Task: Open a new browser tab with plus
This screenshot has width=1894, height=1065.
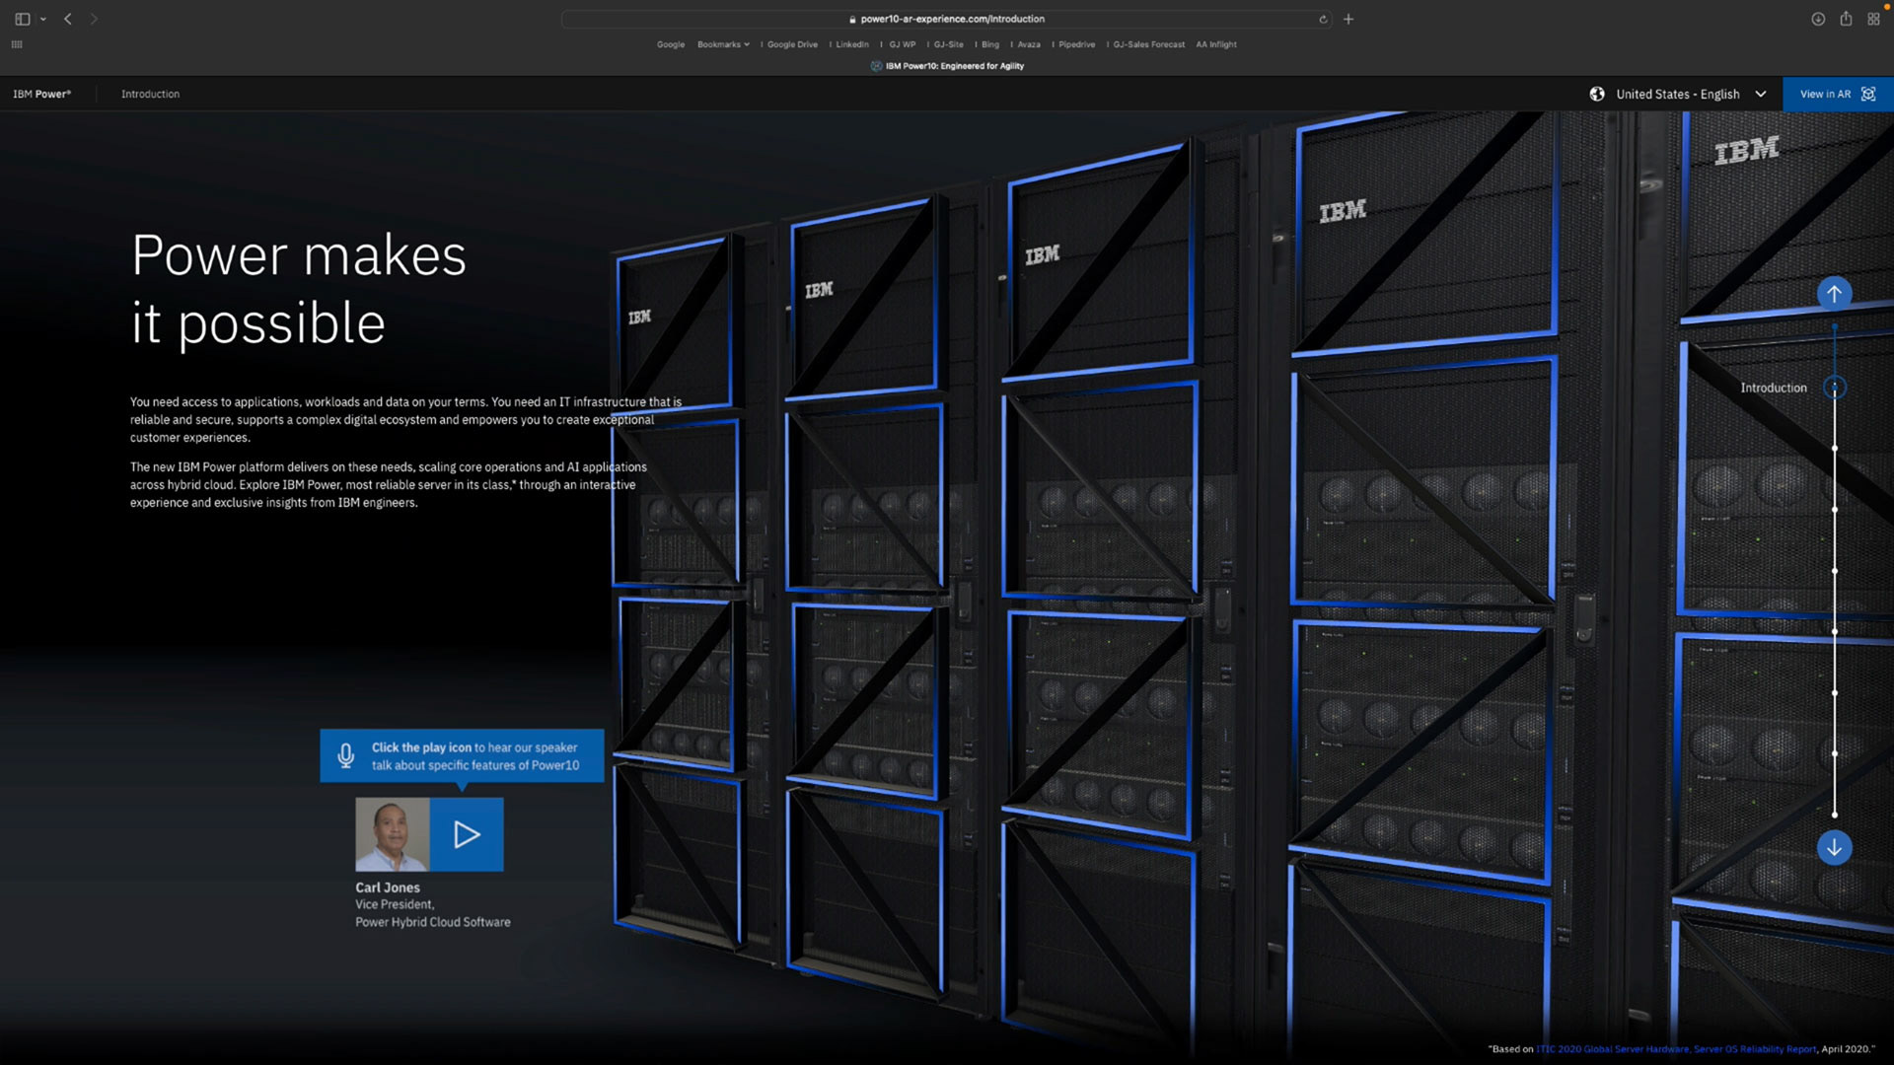Action: [1348, 19]
